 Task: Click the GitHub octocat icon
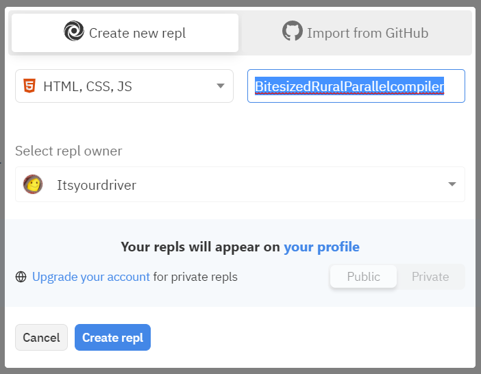(293, 32)
